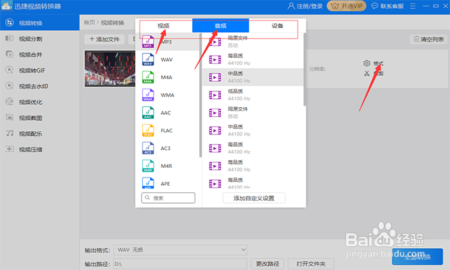Select the AAC format icon

tap(148, 113)
